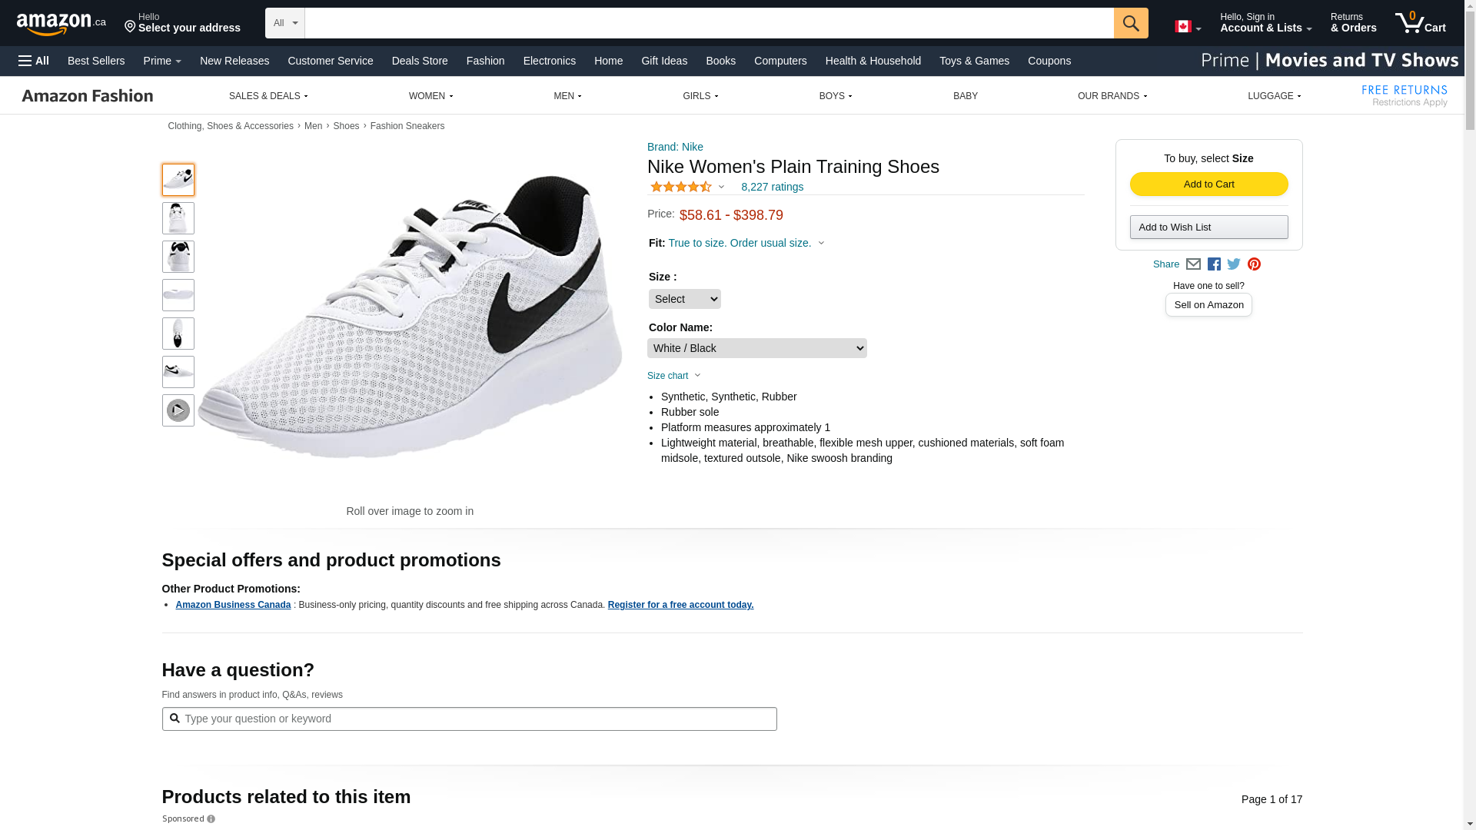Open the WOMEN fashion menu
Image resolution: width=1476 pixels, height=830 pixels.
point(430,96)
